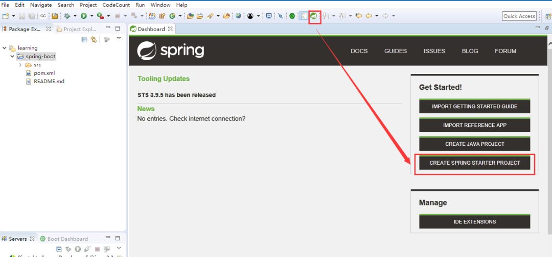Open the Servers view menu triangle
Screen dimensions: 552x257
coord(119,248)
